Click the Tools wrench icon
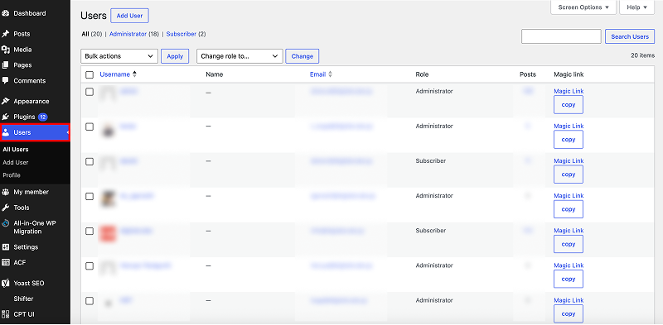 6,208
